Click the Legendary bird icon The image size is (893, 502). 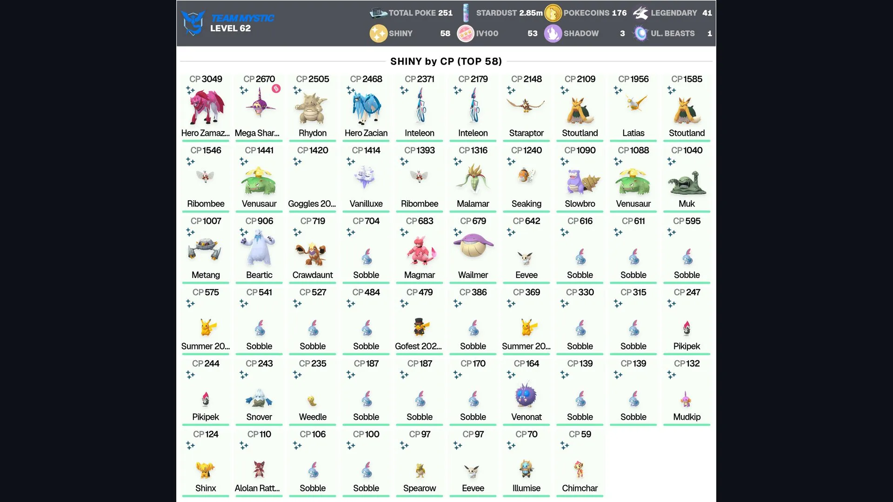640,13
